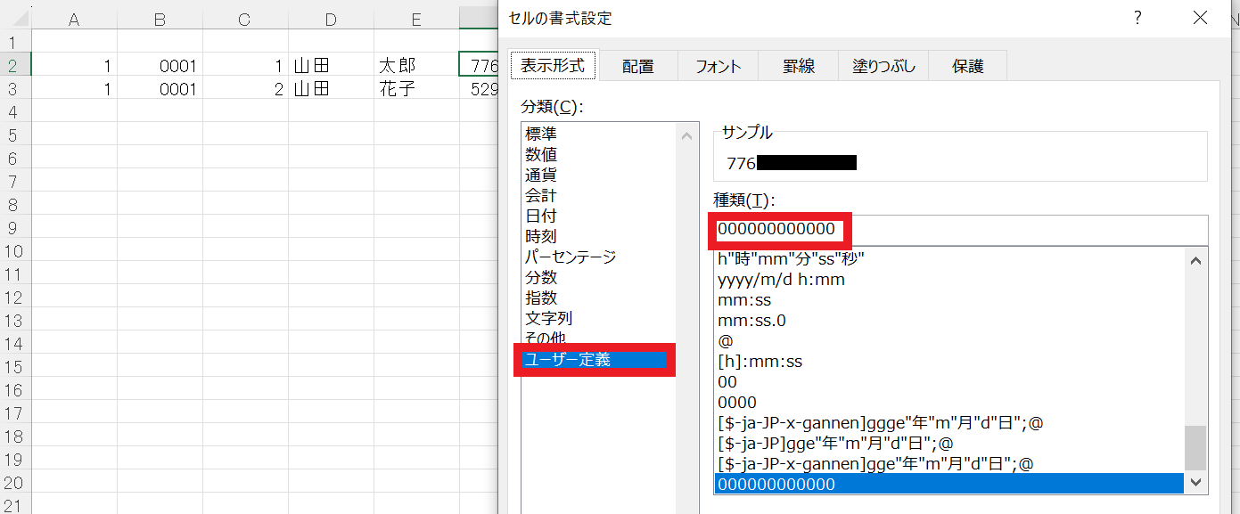Choose 通貨 category
The image size is (1240, 514).
click(x=541, y=175)
